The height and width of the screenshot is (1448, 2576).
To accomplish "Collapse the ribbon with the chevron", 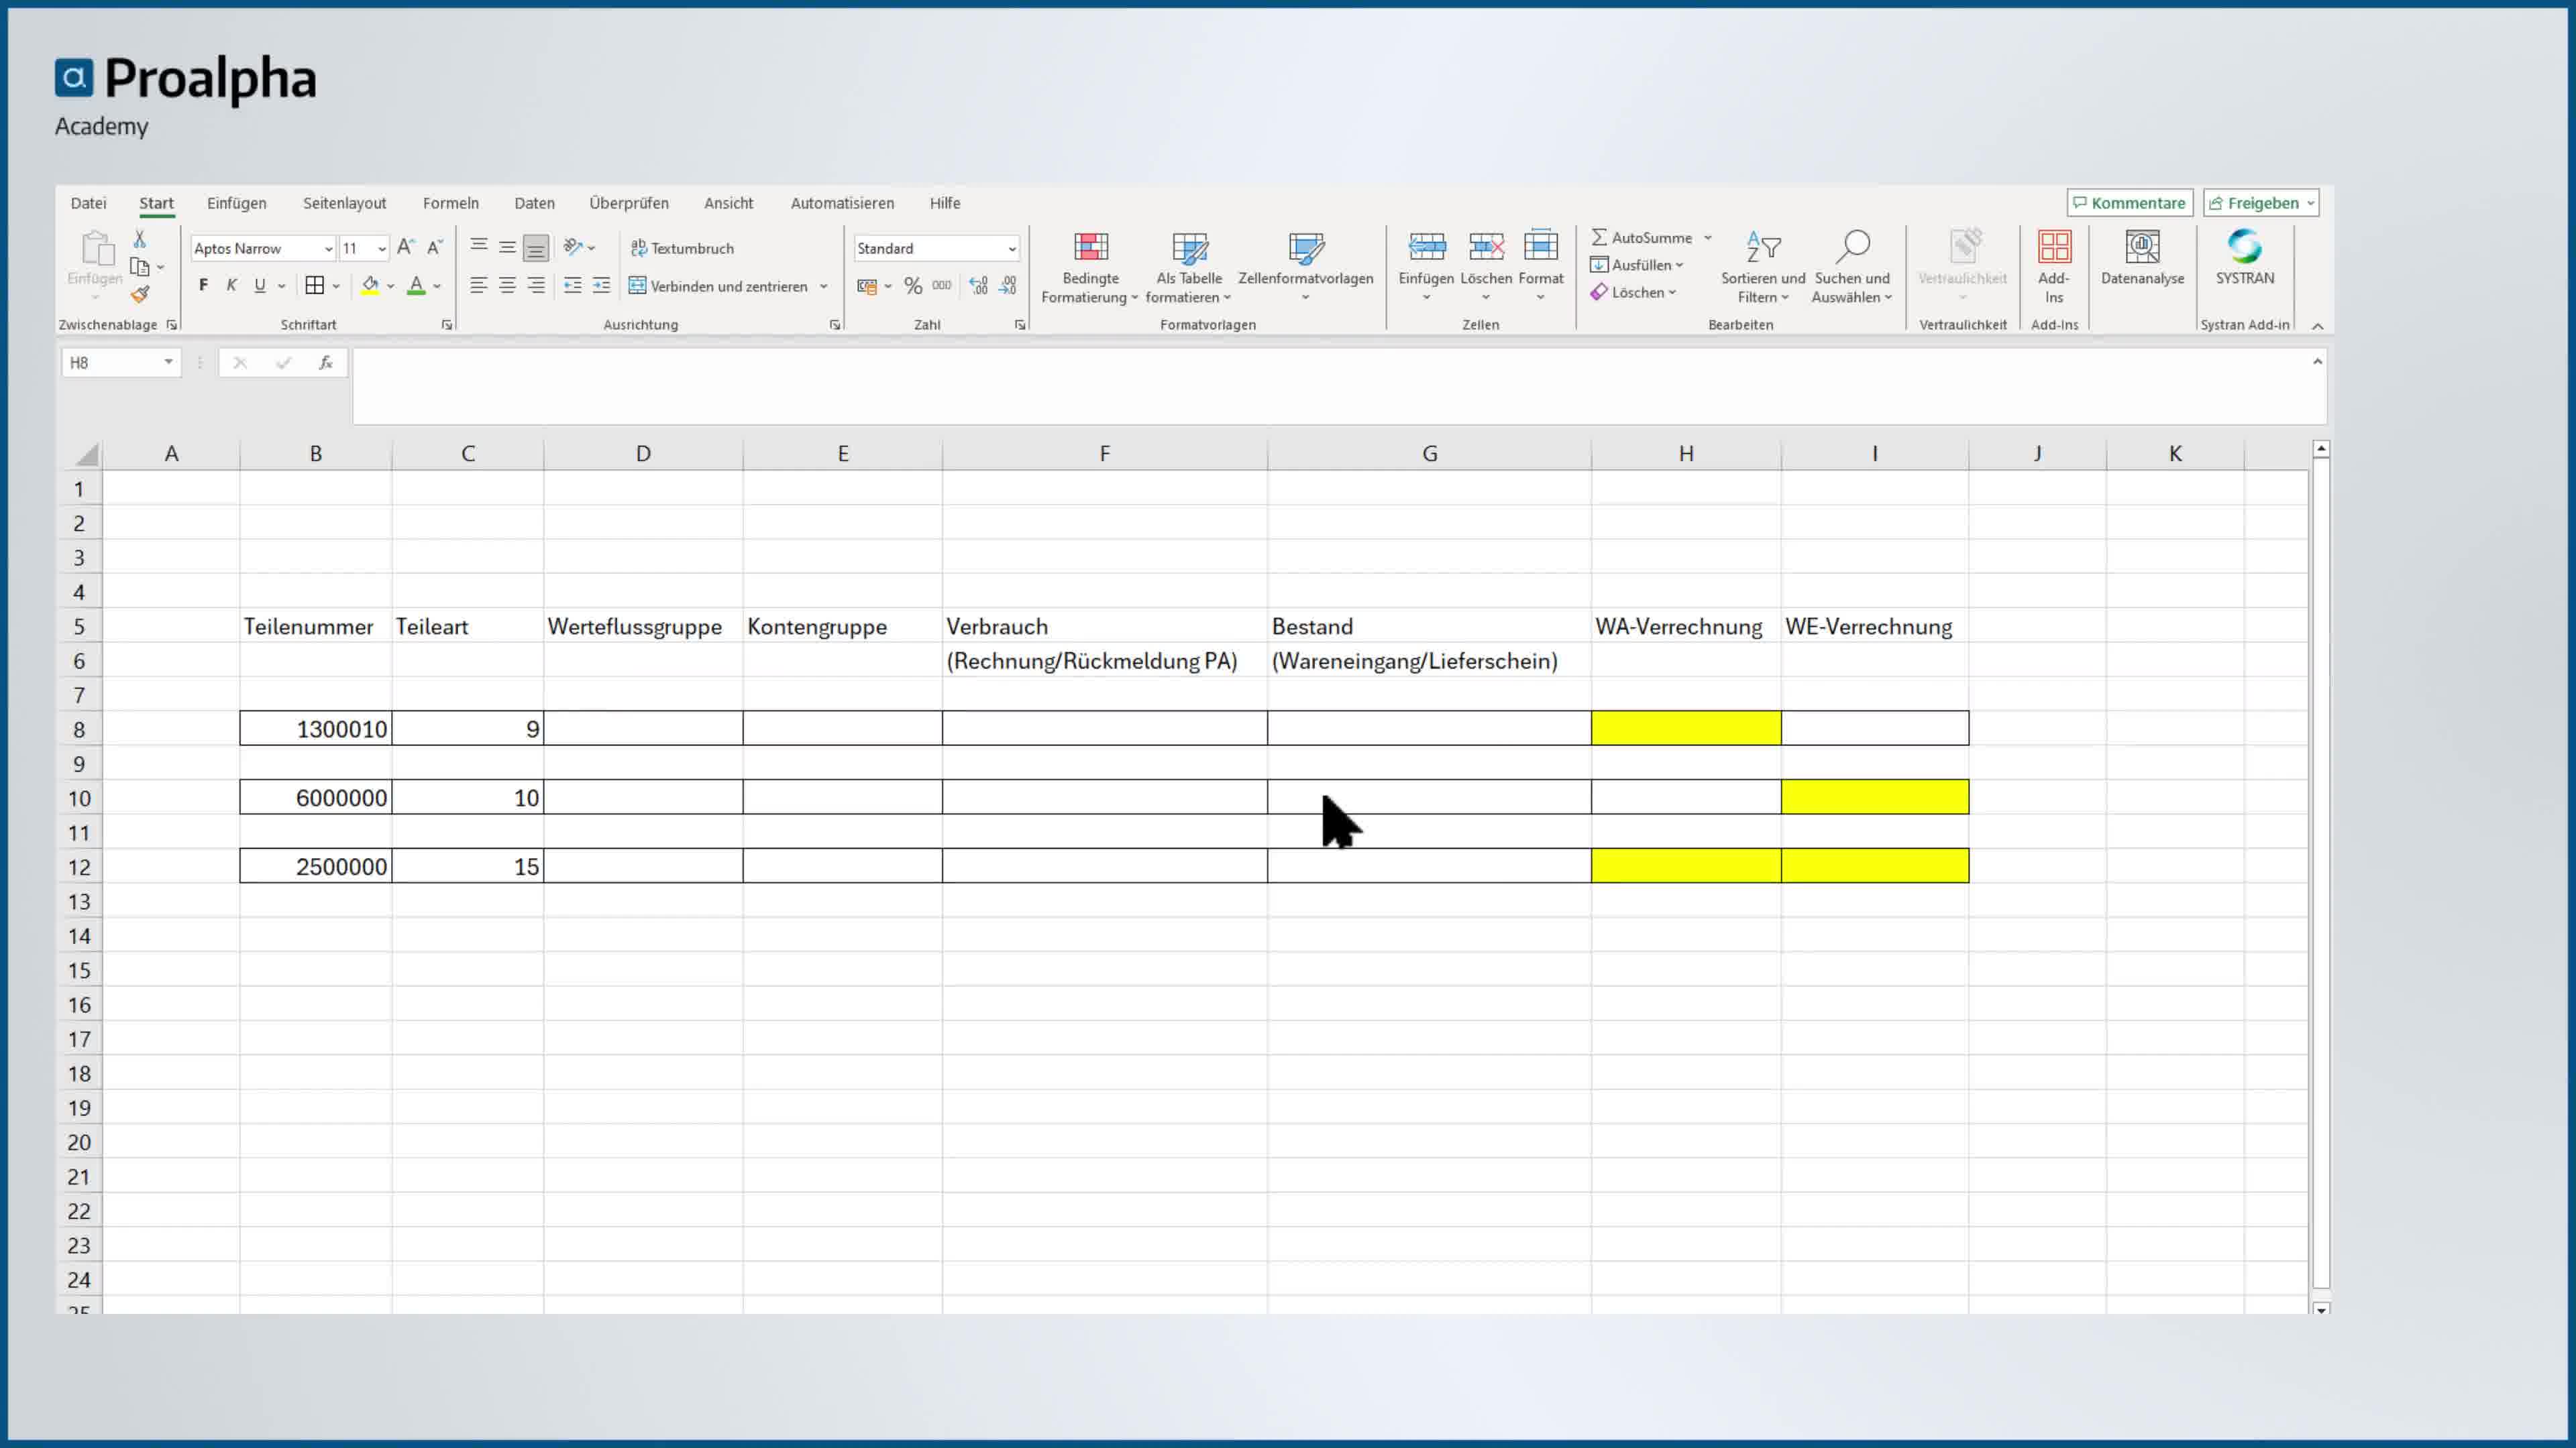I will tap(2318, 326).
